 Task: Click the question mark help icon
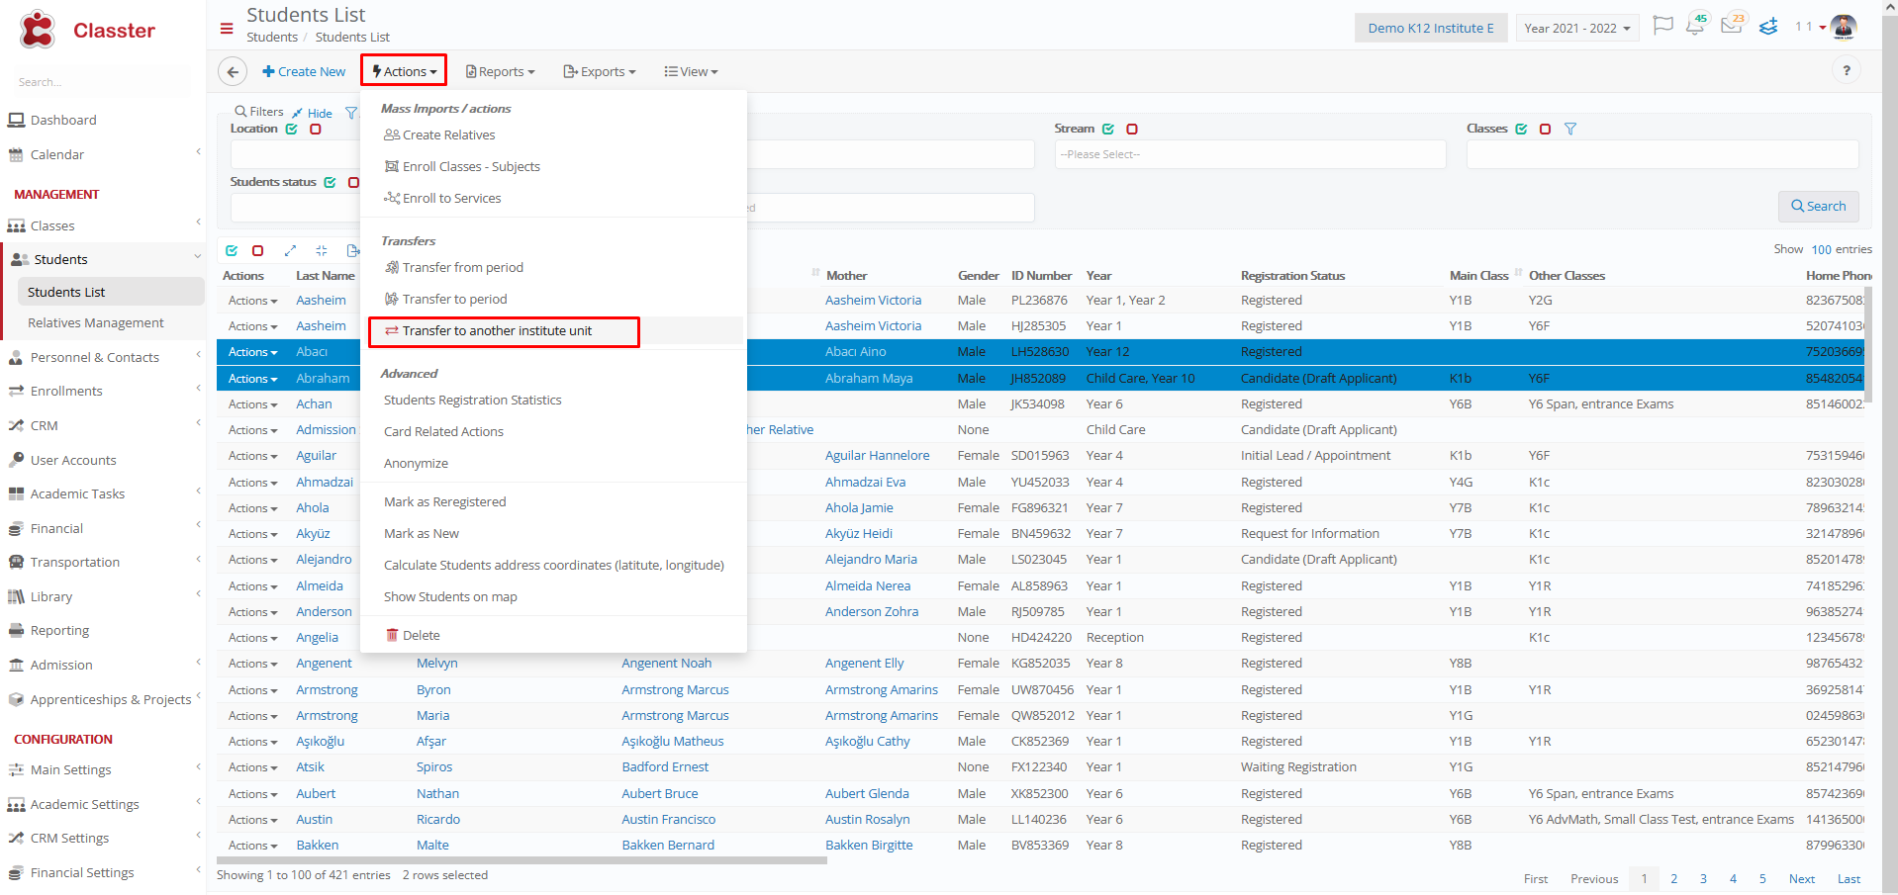click(1847, 70)
